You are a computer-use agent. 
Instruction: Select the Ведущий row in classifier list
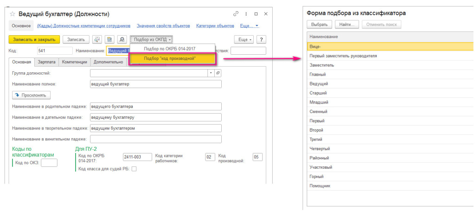[319, 83]
